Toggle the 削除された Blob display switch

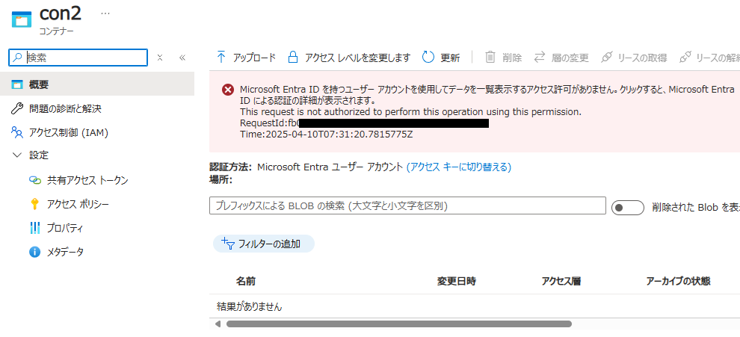point(628,208)
